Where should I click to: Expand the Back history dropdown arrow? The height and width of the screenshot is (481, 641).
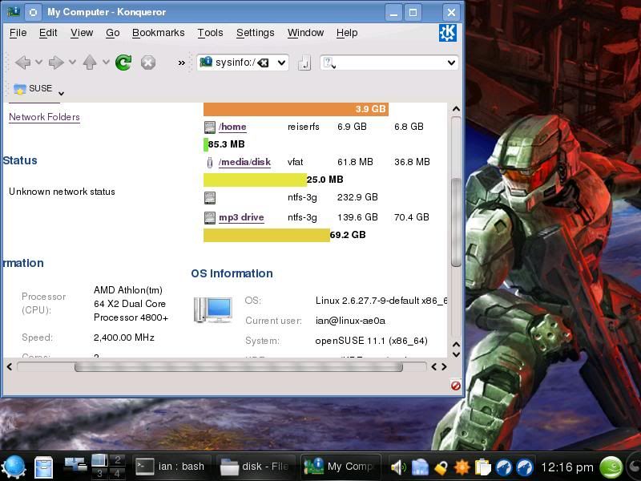(x=38, y=63)
